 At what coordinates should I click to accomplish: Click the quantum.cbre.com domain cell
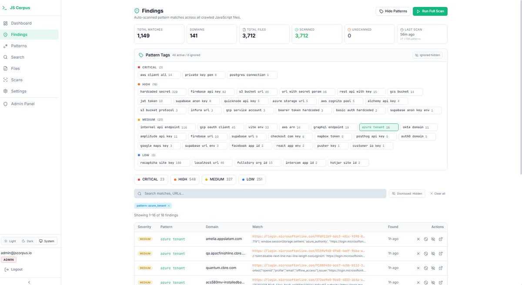221,268
